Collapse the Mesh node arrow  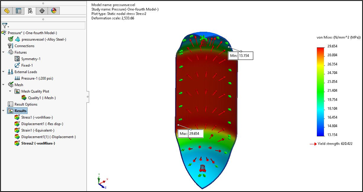pyautogui.click(x=3, y=85)
